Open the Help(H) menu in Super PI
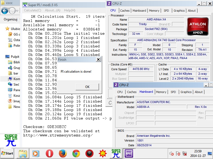 coord(69,10)
